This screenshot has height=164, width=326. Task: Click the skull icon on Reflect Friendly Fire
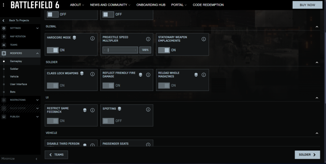141,75
